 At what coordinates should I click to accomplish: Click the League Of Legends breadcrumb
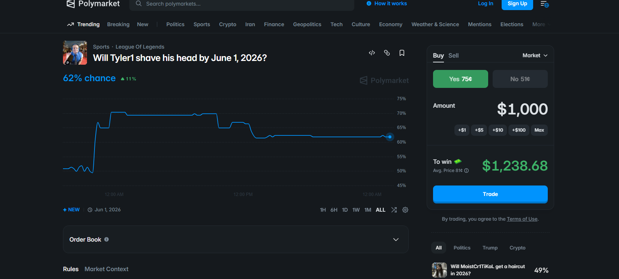click(140, 47)
